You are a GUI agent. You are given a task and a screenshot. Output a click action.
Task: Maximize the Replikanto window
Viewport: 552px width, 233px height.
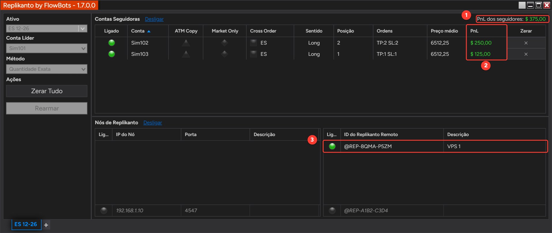tap(538, 5)
